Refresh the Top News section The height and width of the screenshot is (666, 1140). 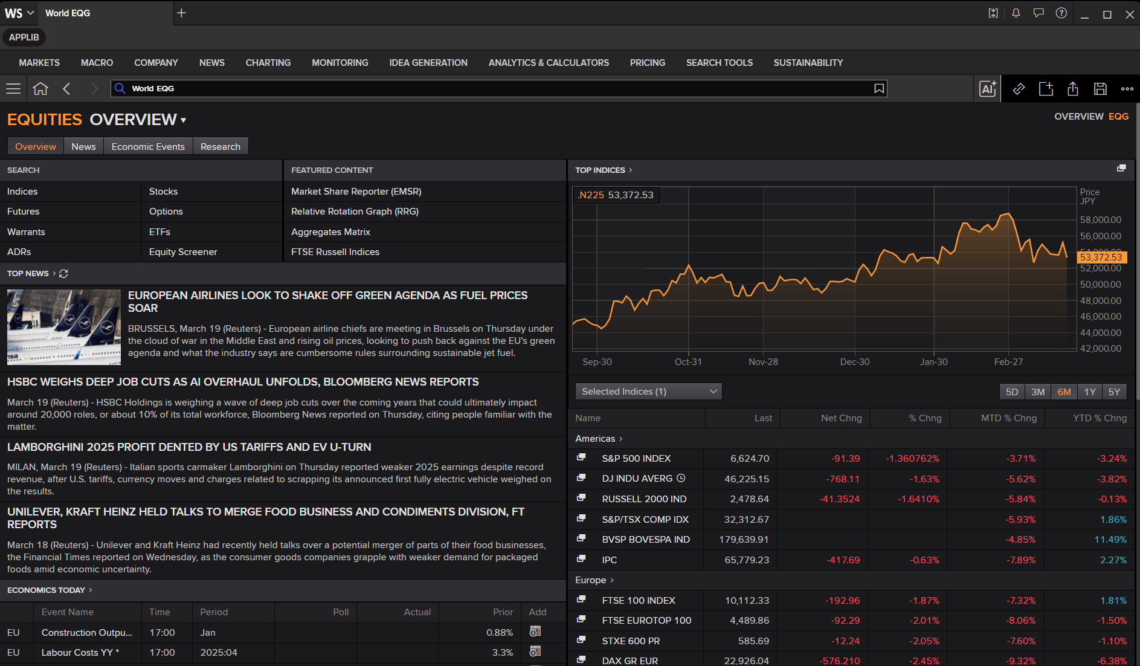[x=63, y=274]
